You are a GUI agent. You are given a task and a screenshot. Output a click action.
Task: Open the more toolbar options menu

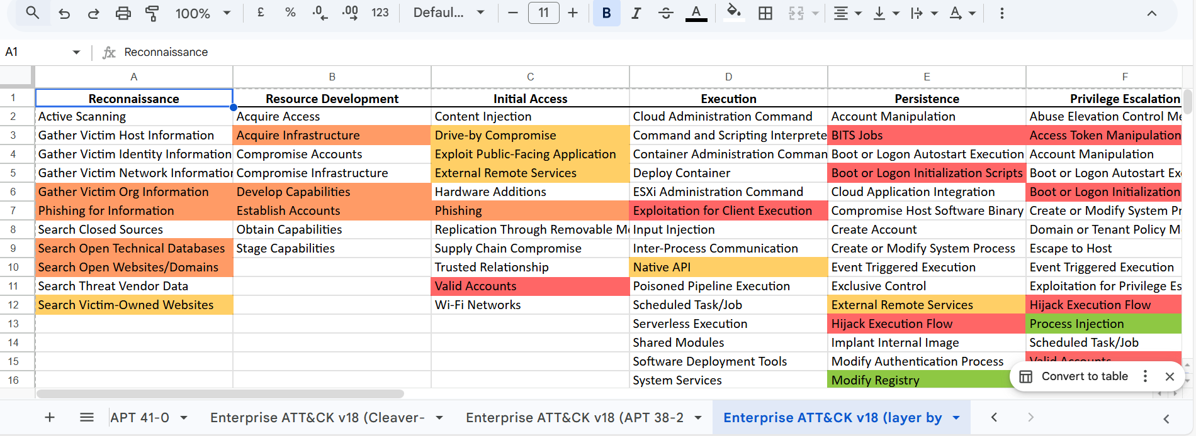[x=1002, y=13]
